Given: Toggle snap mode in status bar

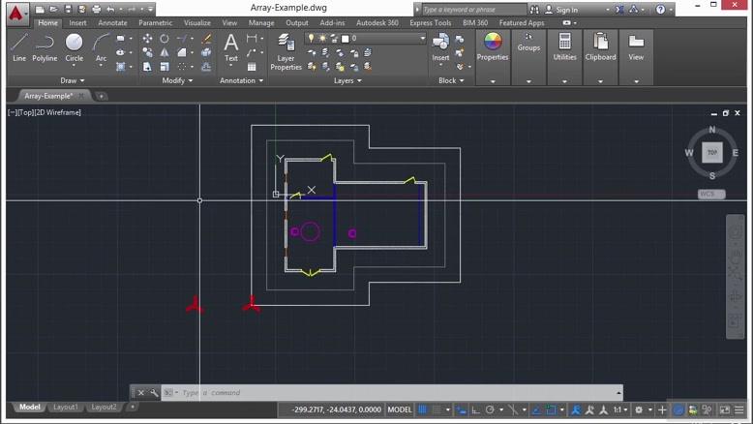Looking at the screenshot, I should tap(437, 409).
